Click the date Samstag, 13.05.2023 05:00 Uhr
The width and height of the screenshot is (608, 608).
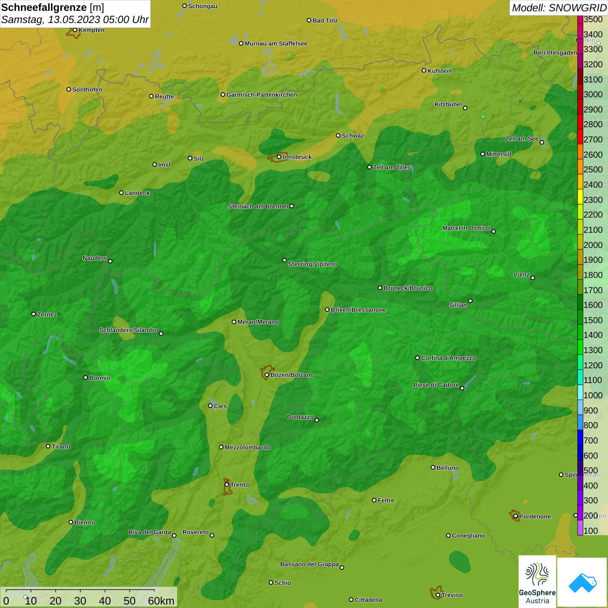(75, 20)
